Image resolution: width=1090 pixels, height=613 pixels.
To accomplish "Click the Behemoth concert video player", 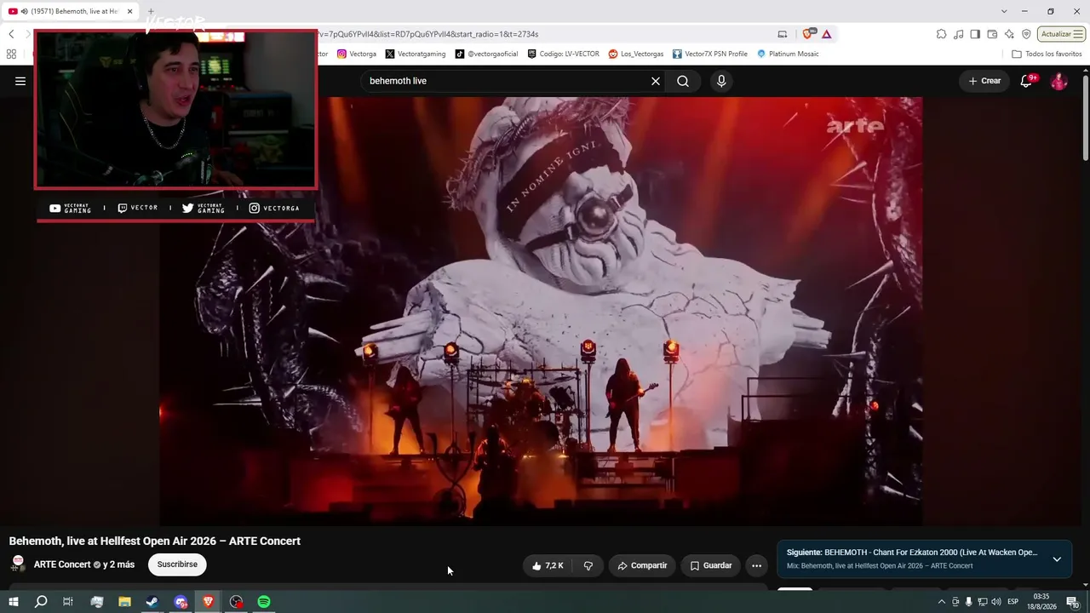I will click(541, 311).
